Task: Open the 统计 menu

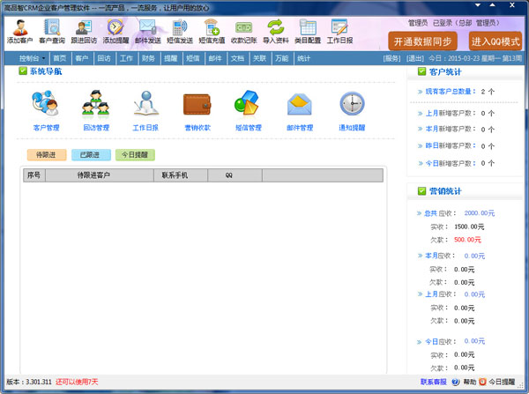Action: pos(303,58)
